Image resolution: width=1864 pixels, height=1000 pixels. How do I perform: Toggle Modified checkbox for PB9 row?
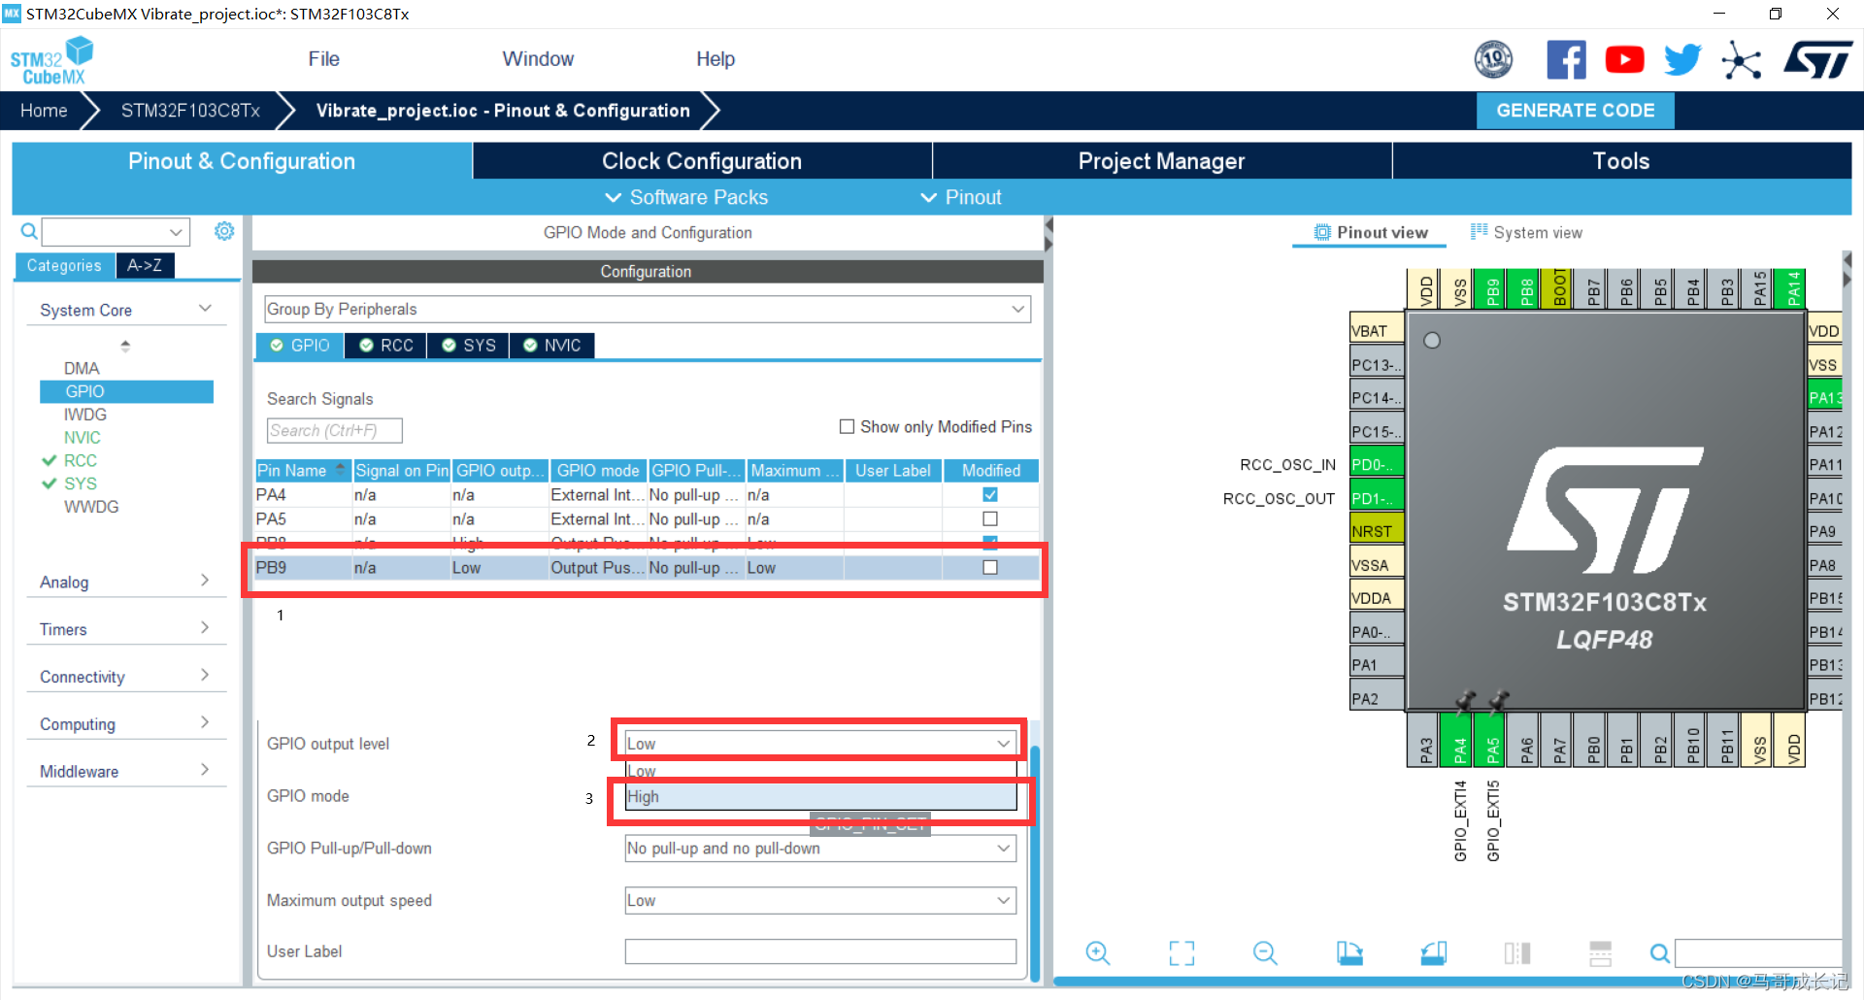[990, 568]
